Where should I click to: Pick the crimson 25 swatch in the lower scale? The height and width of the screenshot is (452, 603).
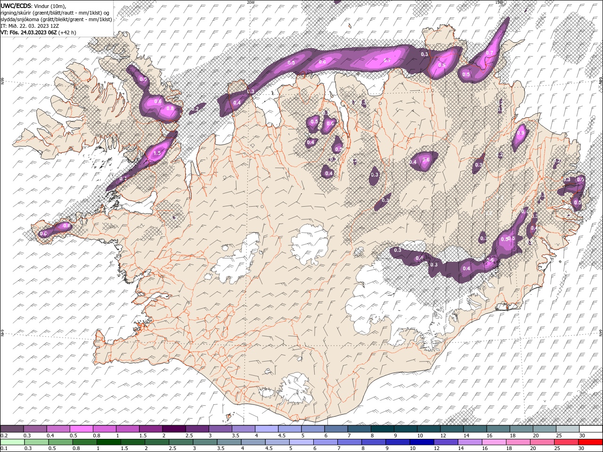click(566, 442)
